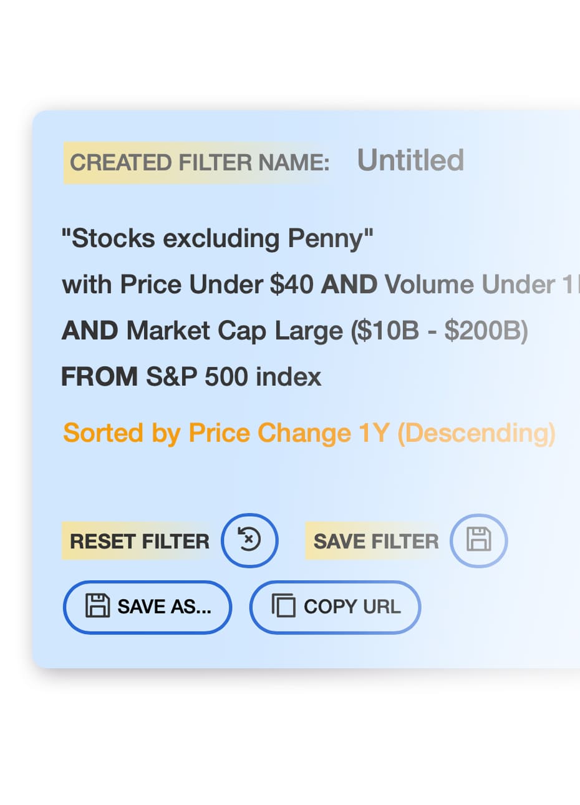The height and width of the screenshot is (805, 580).
Task: Click the Sorted by Price Change 1Y text
Action: tap(226, 433)
